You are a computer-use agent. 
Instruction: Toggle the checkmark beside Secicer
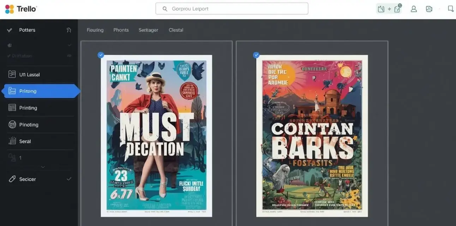click(x=69, y=179)
